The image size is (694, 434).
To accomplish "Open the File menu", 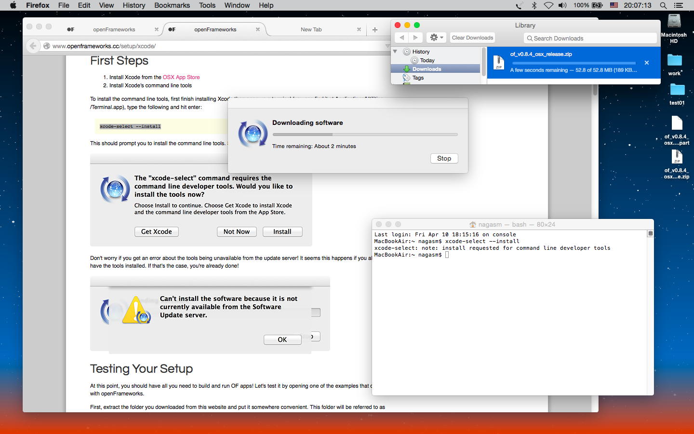I will click(64, 5).
